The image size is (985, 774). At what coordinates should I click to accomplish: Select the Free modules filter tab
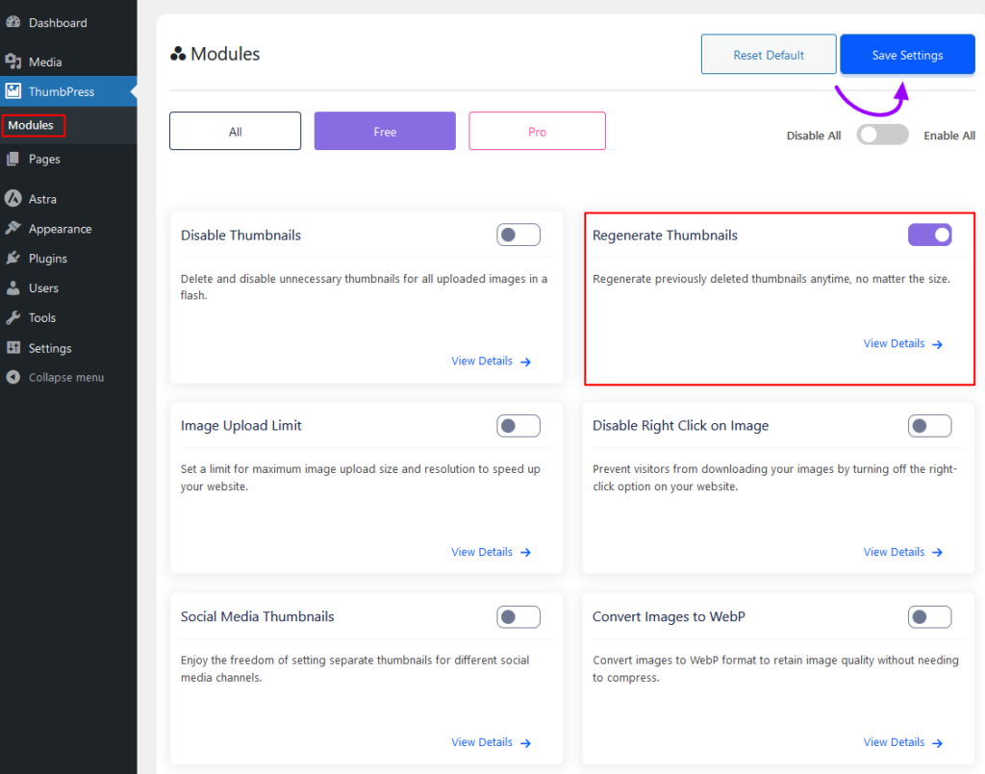point(385,131)
